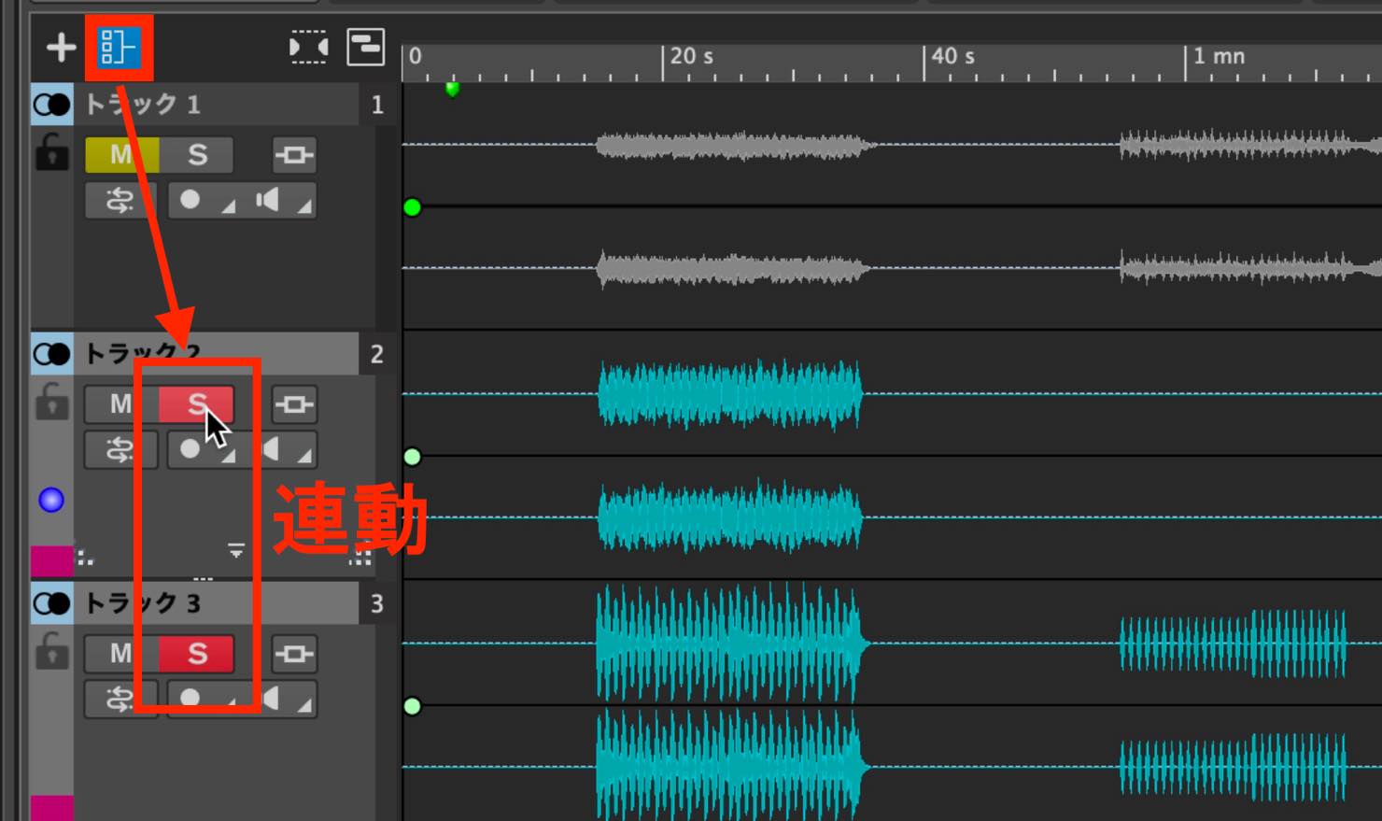Screen dimensions: 1382x821
Task: Click the routing arrows icon on トラック 2
Action: 120,449
